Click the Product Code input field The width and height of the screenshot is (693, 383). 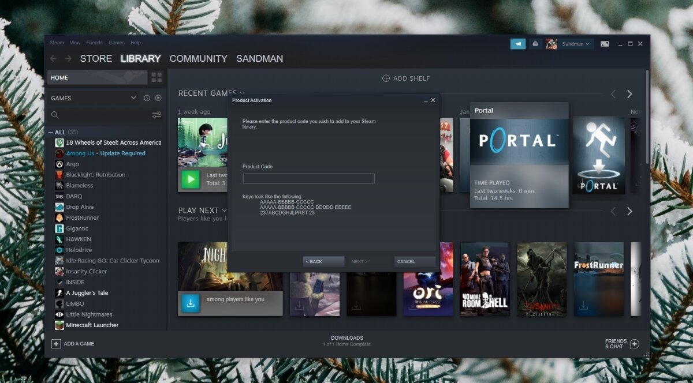tap(308, 178)
